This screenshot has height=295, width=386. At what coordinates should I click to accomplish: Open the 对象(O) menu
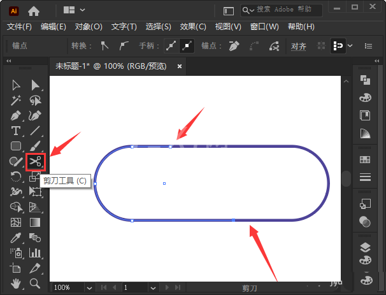point(89,27)
